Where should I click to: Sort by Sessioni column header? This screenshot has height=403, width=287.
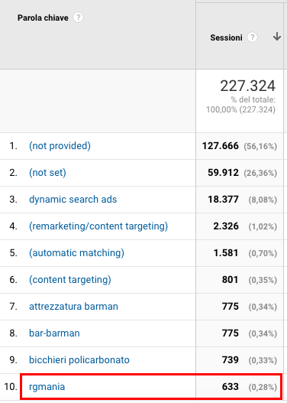pyautogui.click(x=226, y=37)
